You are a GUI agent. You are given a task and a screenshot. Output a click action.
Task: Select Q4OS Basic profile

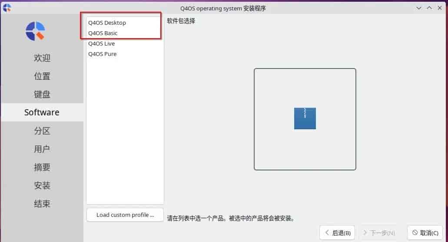125,33
